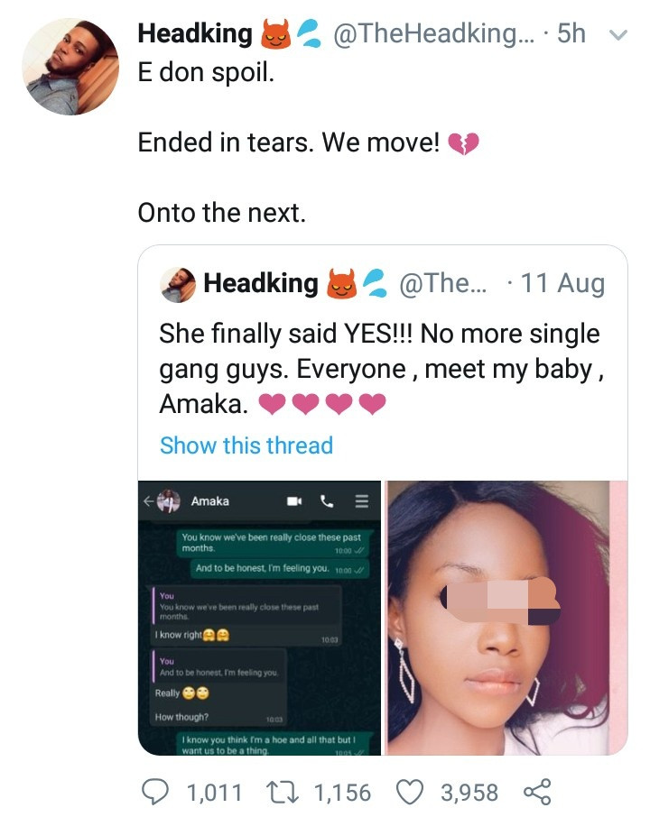This screenshot has height=826, width=650.
Task: Open the WhatsApp chat screenshot image
Action: (x=260, y=618)
